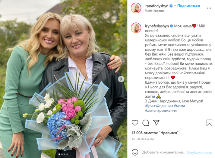Open the three-dot more options menu

point(209,8)
